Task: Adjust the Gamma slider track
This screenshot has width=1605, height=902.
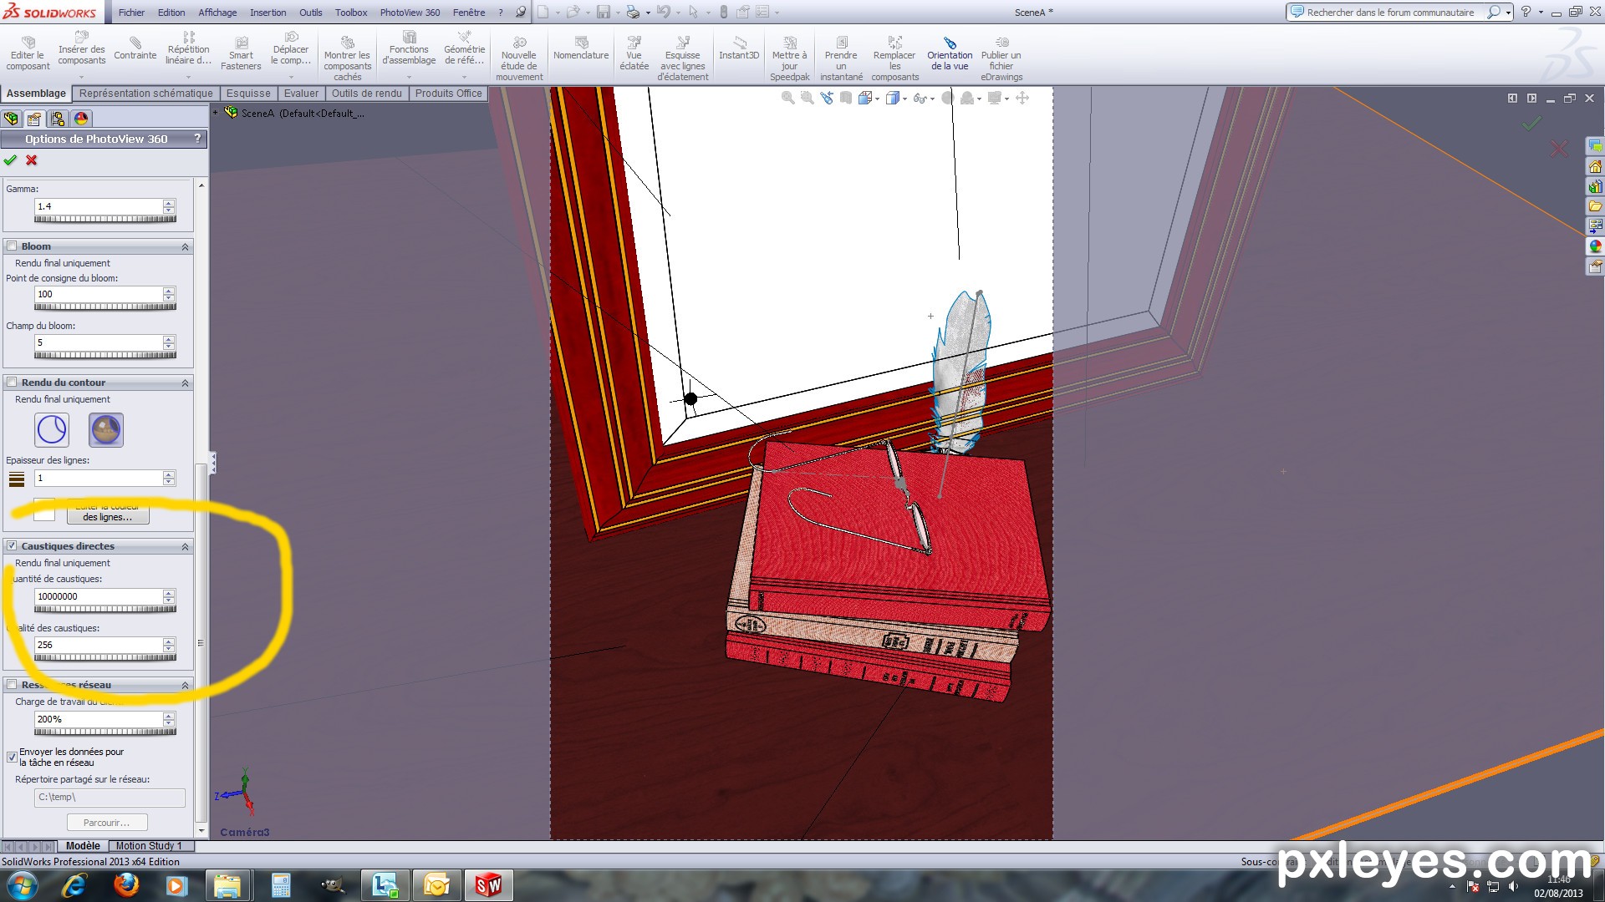Action: 105,220
